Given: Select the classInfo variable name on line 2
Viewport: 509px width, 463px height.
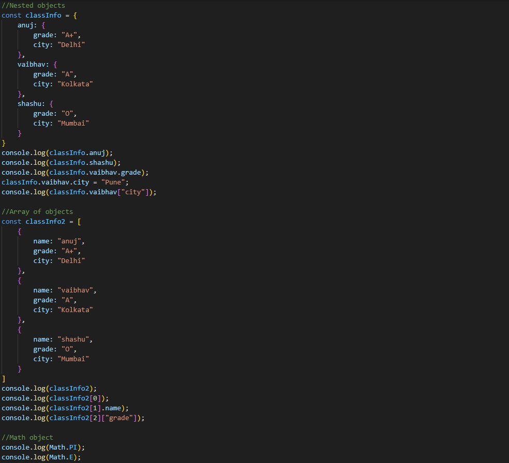Looking at the screenshot, I should coord(42,15).
